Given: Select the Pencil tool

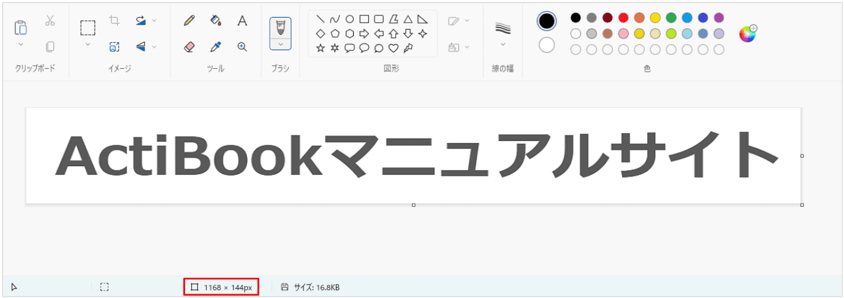Looking at the screenshot, I should (x=189, y=21).
